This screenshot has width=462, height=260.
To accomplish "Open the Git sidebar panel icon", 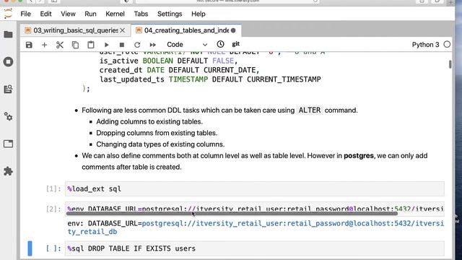I will click(x=8, y=89).
